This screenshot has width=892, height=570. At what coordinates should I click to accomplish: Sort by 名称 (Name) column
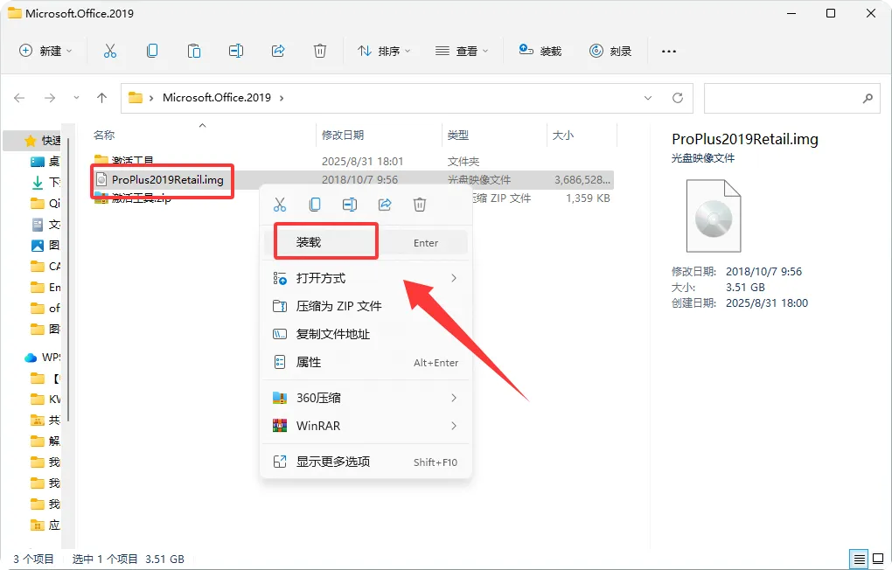[x=104, y=135]
